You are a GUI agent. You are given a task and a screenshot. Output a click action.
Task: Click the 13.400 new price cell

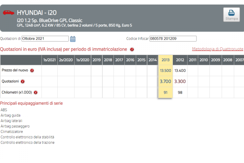coord(180,70)
